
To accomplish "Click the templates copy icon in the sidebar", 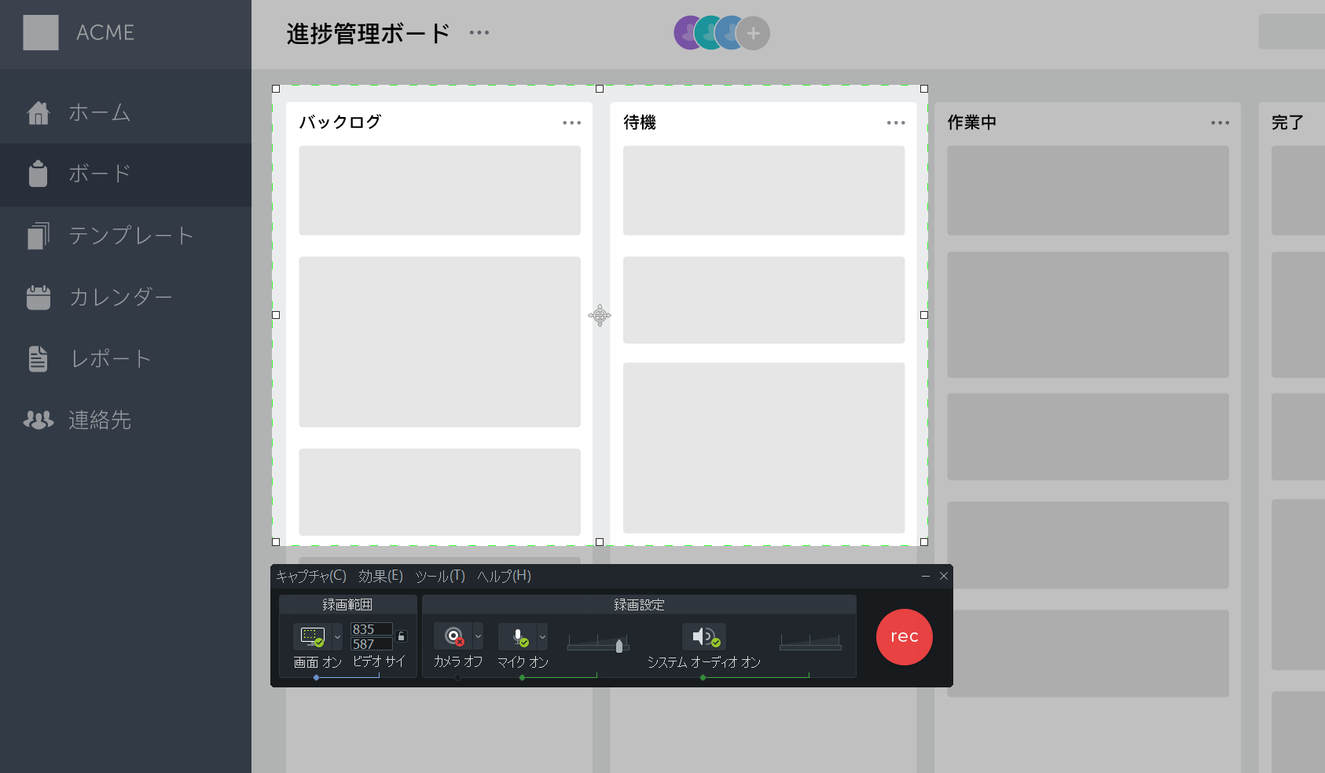I will pyautogui.click(x=39, y=236).
